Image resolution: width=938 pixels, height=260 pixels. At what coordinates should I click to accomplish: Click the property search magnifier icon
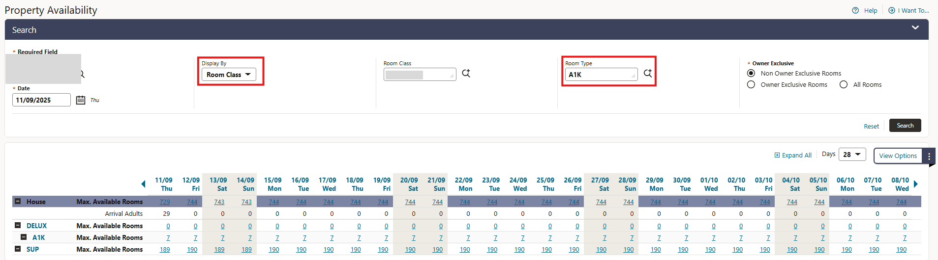click(x=82, y=74)
